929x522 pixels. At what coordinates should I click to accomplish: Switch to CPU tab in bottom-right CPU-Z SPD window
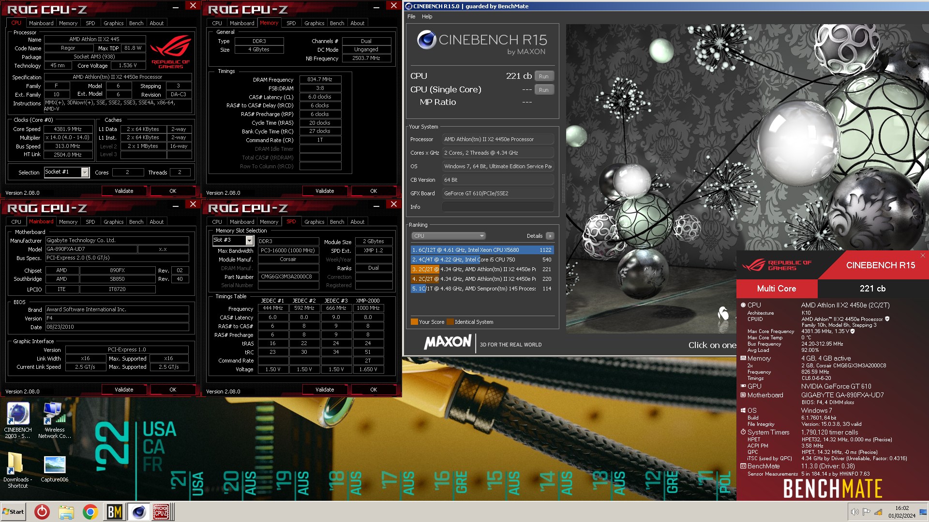coord(217,222)
